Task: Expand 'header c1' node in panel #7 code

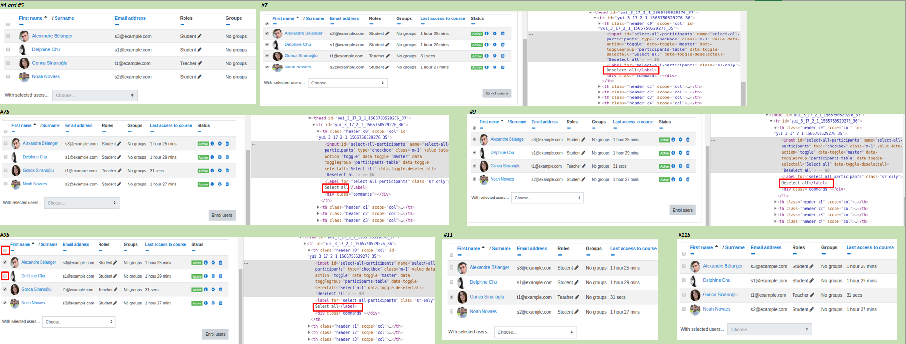Action: click(x=600, y=87)
